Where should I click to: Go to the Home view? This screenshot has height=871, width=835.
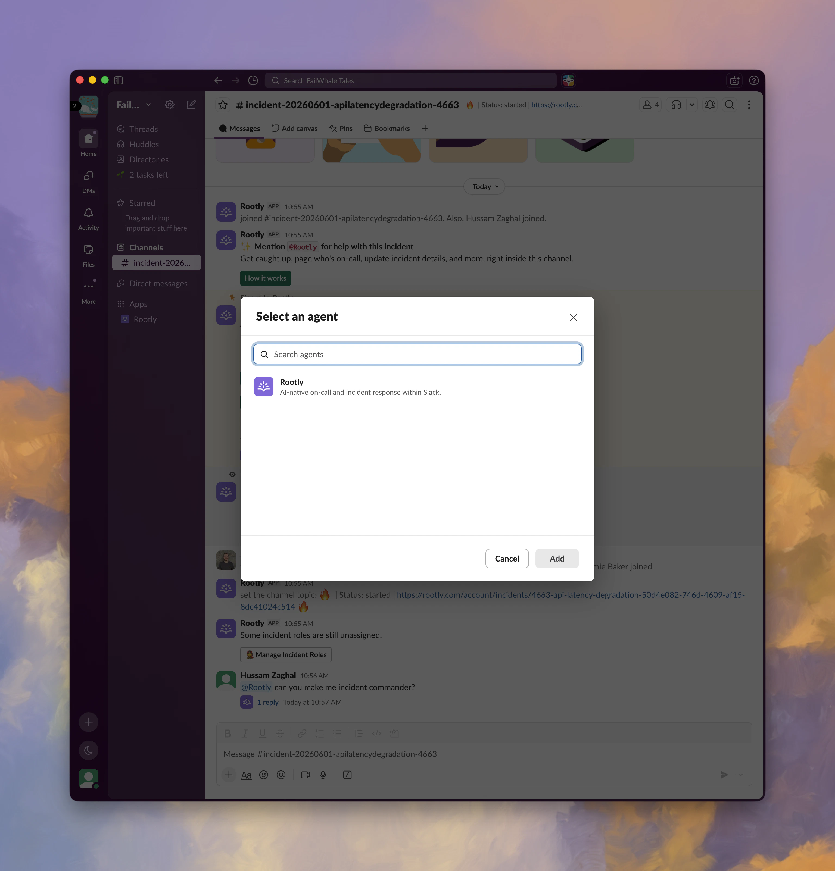click(89, 143)
